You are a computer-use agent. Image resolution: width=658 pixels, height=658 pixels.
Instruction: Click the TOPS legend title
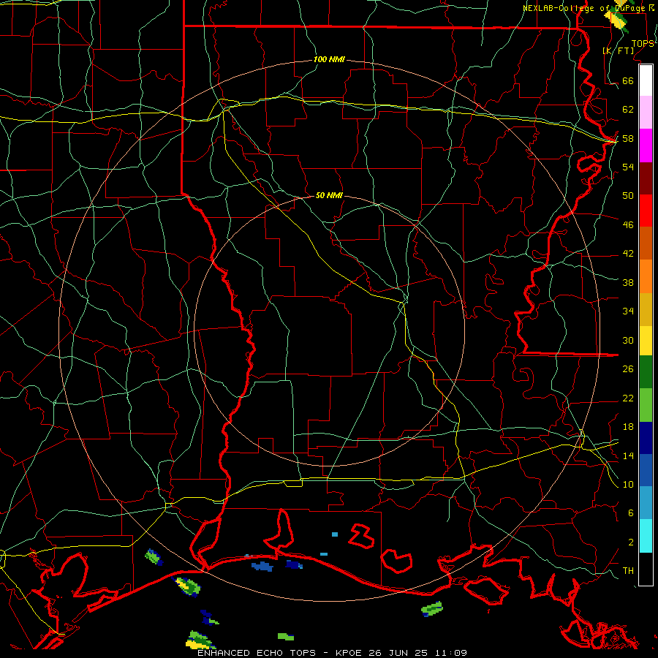(x=643, y=43)
